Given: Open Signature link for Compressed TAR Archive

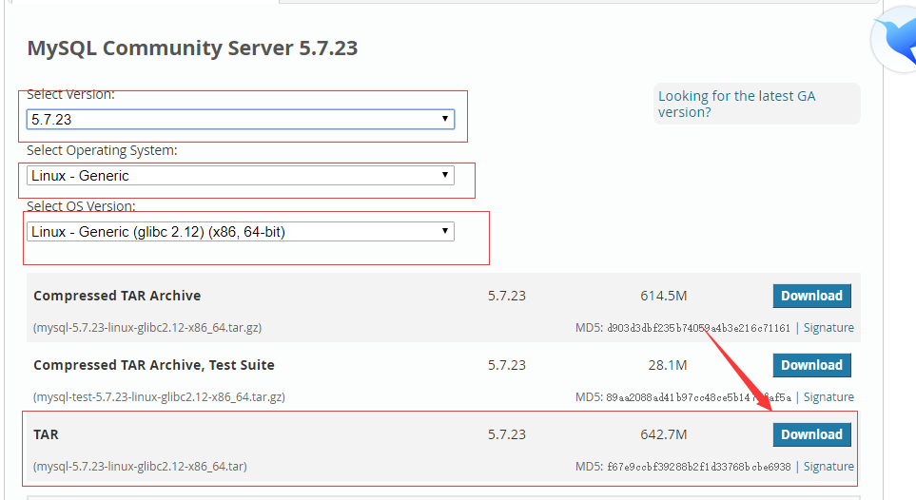Looking at the screenshot, I should pyautogui.click(x=828, y=328).
